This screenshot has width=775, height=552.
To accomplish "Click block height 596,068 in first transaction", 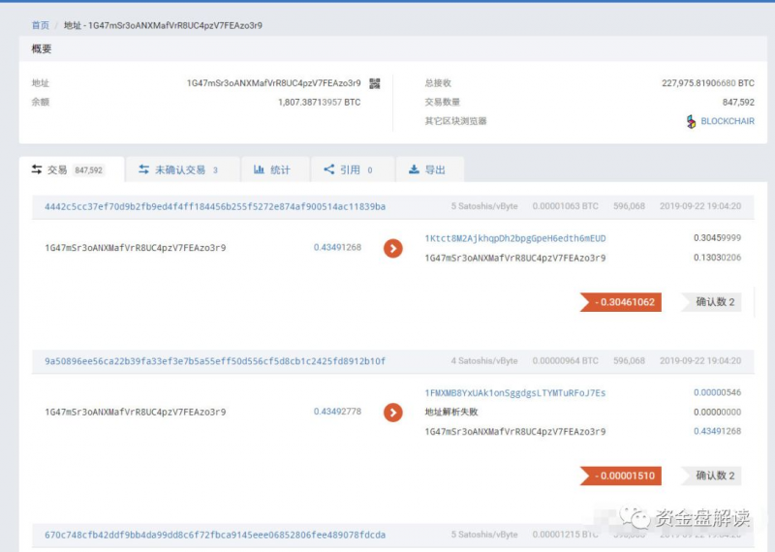I will click(x=629, y=206).
